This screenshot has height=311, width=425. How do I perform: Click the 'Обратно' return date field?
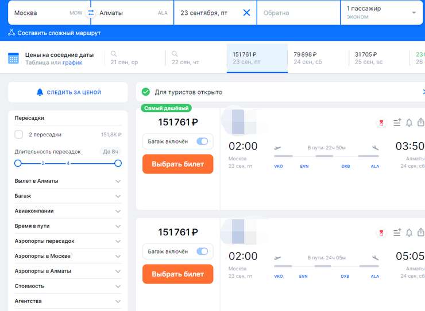(297, 13)
